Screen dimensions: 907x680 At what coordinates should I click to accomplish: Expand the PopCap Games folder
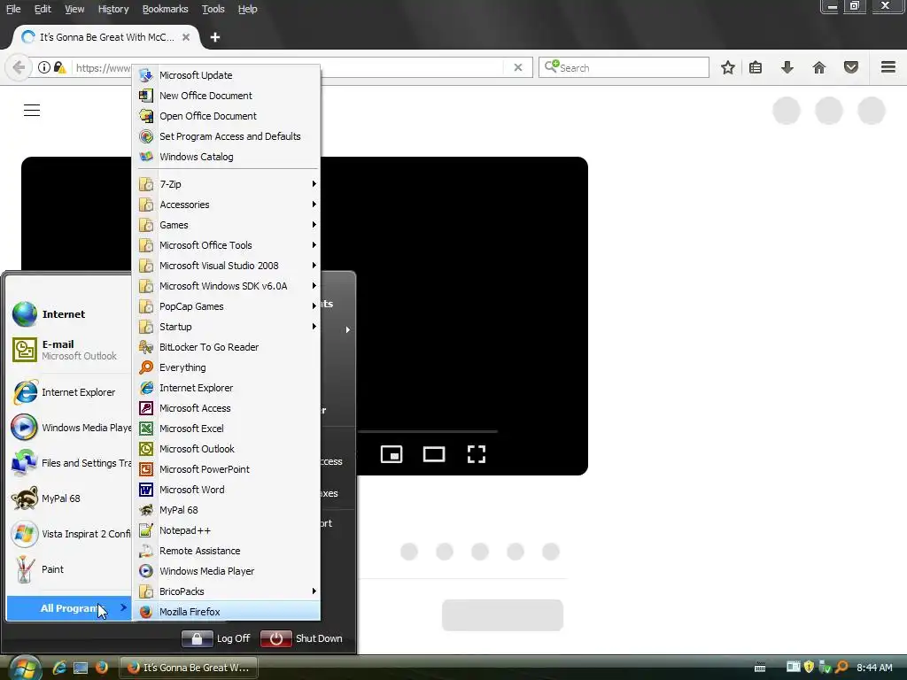click(226, 306)
